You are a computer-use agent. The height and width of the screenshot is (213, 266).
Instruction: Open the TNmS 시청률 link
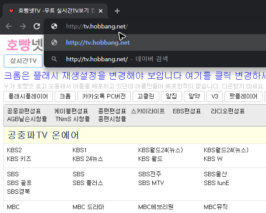point(73,119)
